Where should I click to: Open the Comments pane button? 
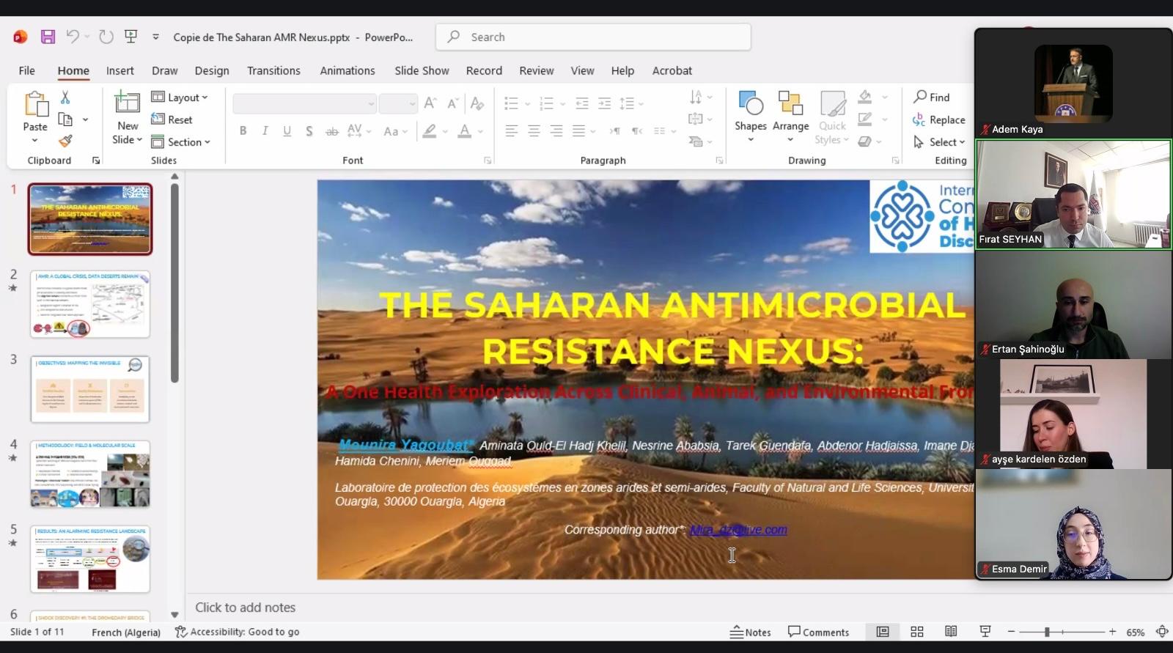pos(818,632)
